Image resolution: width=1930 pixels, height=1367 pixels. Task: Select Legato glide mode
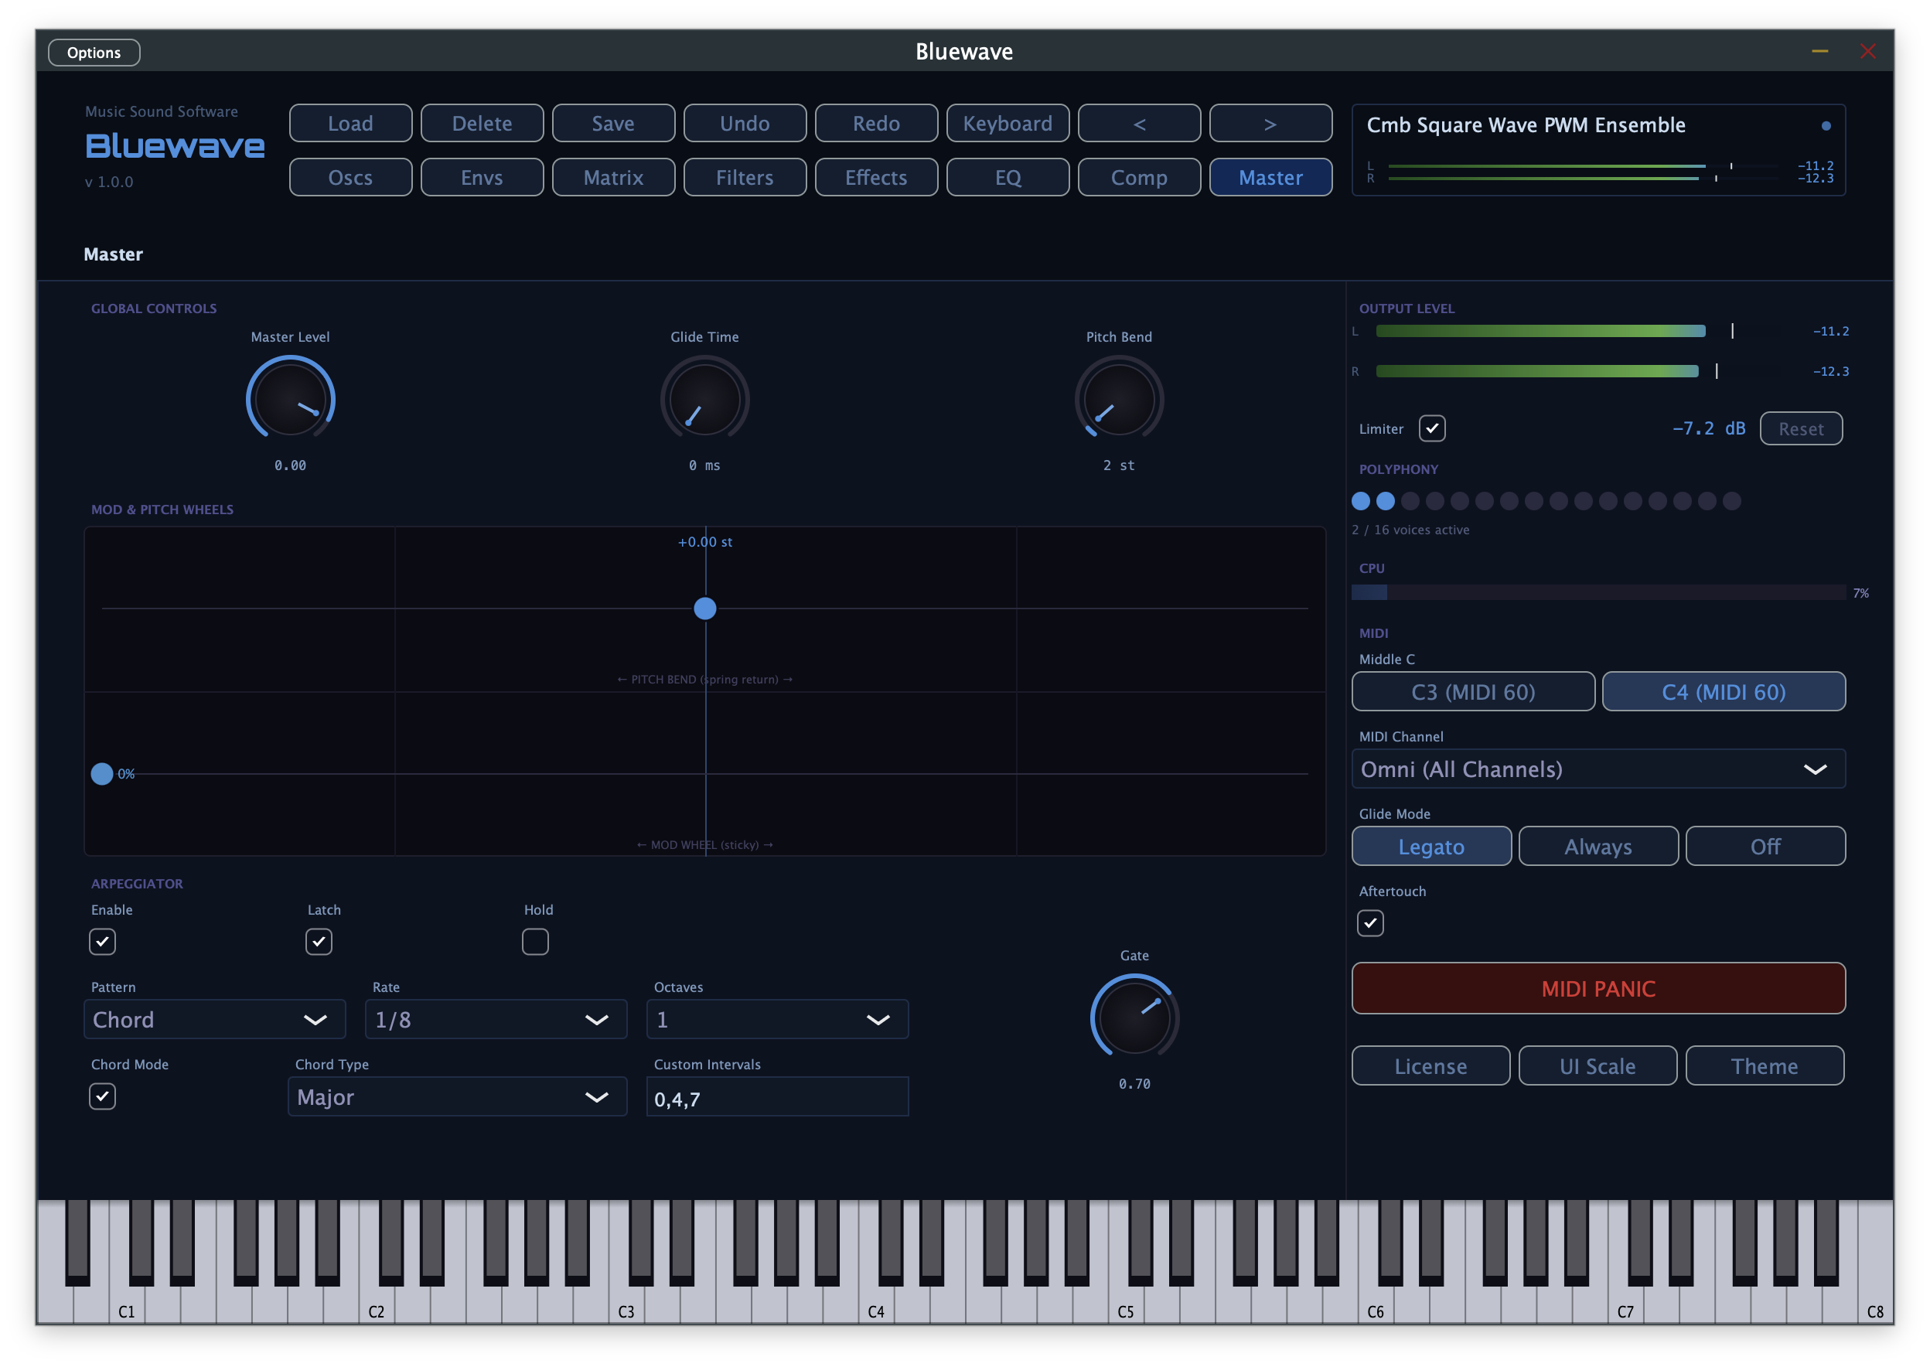(x=1431, y=846)
